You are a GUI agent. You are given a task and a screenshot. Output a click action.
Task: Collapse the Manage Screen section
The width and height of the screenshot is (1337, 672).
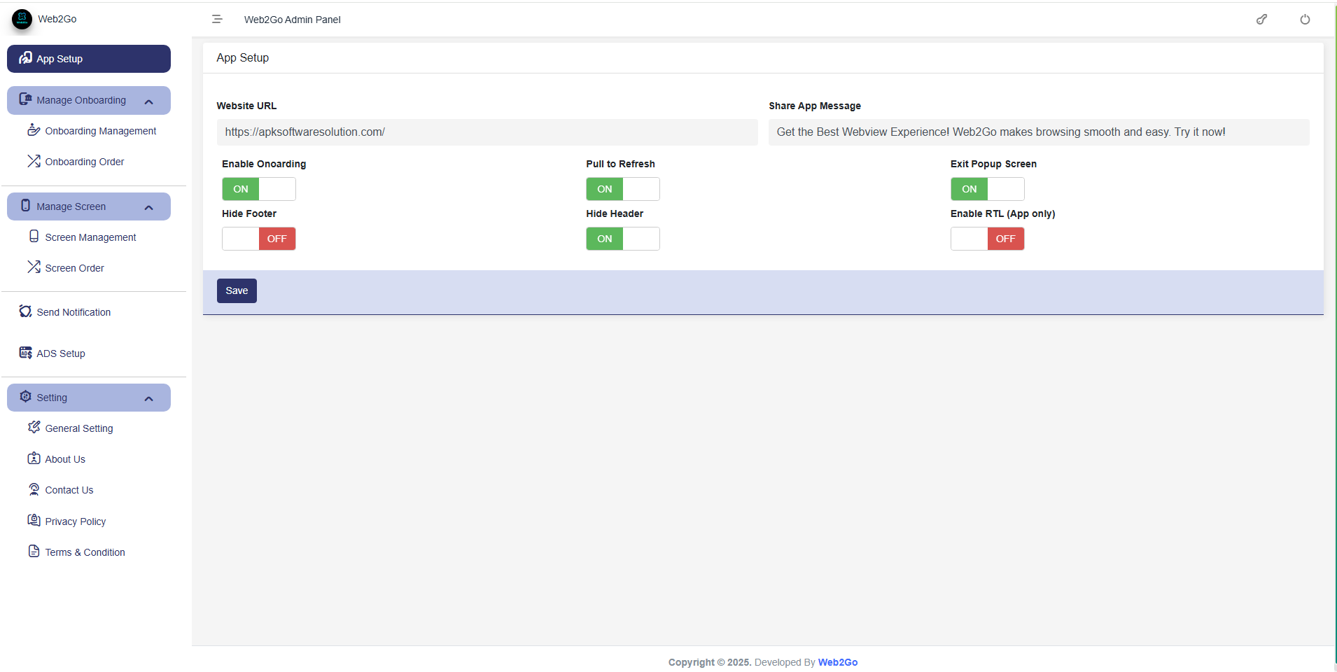[x=148, y=208]
